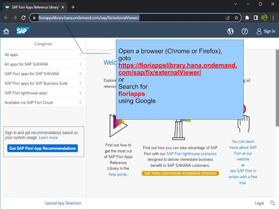
Task: Click the page vertical scrollbar
Action: click(277, 88)
